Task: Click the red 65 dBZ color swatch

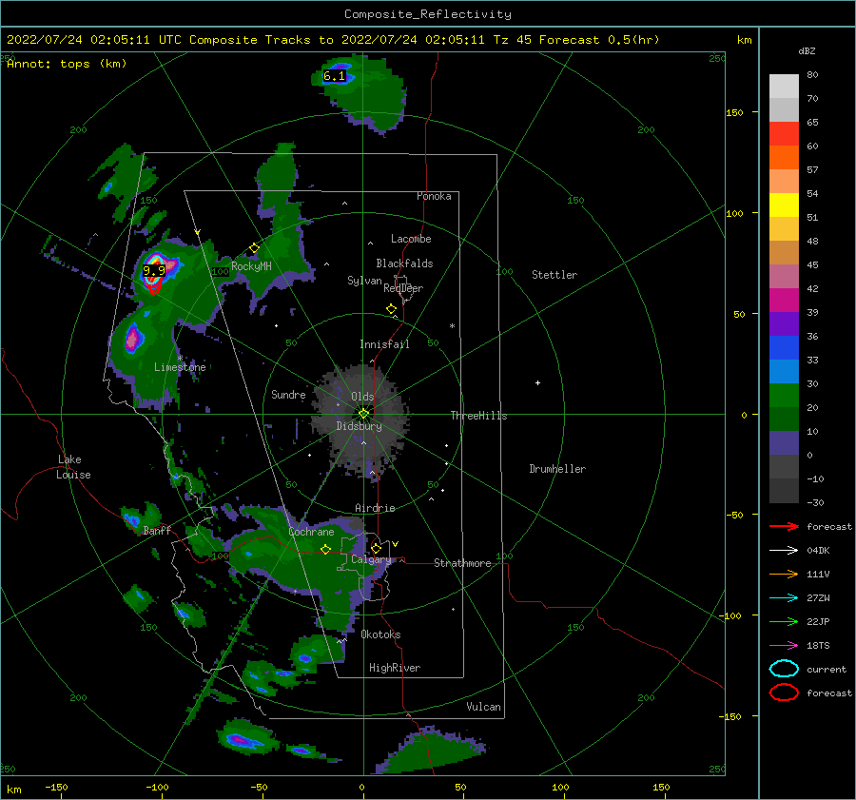Action: coord(784,134)
